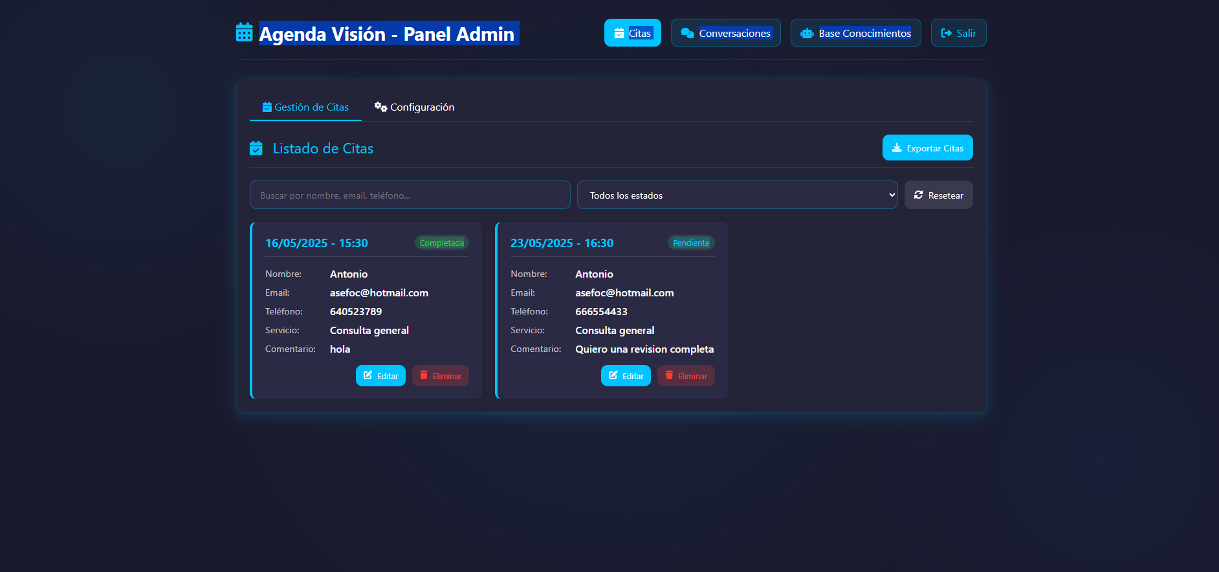
Task: Click the robot icon in Base Conocimientos
Action: coord(807,33)
